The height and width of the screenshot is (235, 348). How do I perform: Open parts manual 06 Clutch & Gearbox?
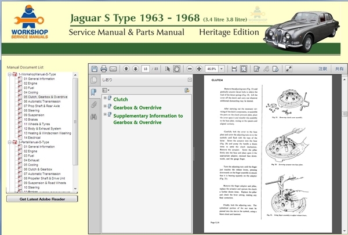[38, 169]
